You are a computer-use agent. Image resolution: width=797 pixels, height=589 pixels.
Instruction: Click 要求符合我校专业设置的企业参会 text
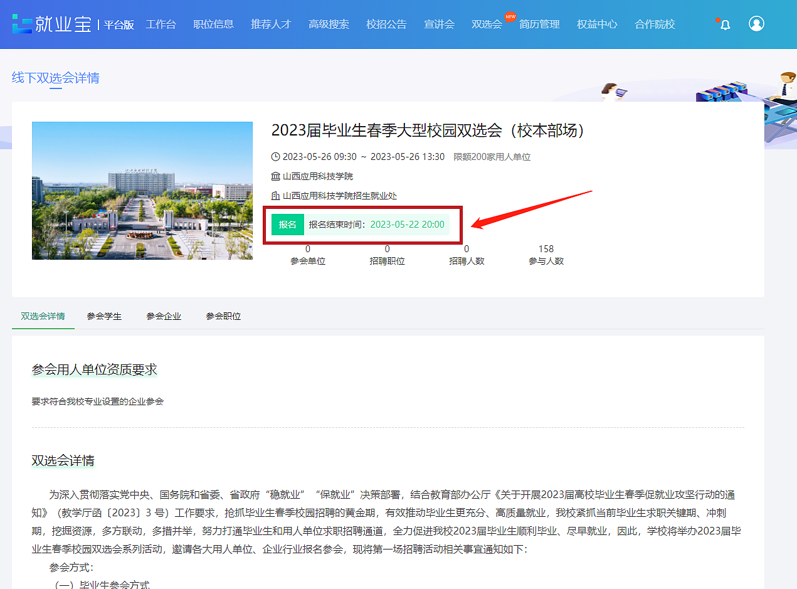[98, 401]
